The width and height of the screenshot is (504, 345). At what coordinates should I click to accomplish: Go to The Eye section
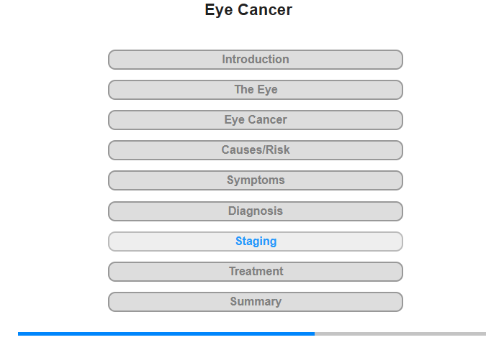(256, 90)
